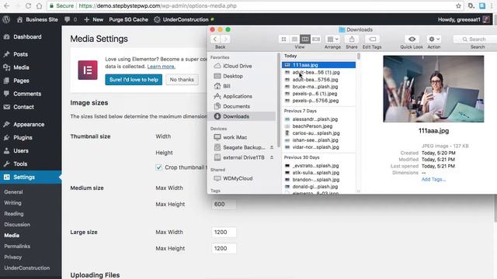This screenshot has width=497, height=279.
Task: Open Finder Arrange dropdown
Action: coord(332,40)
